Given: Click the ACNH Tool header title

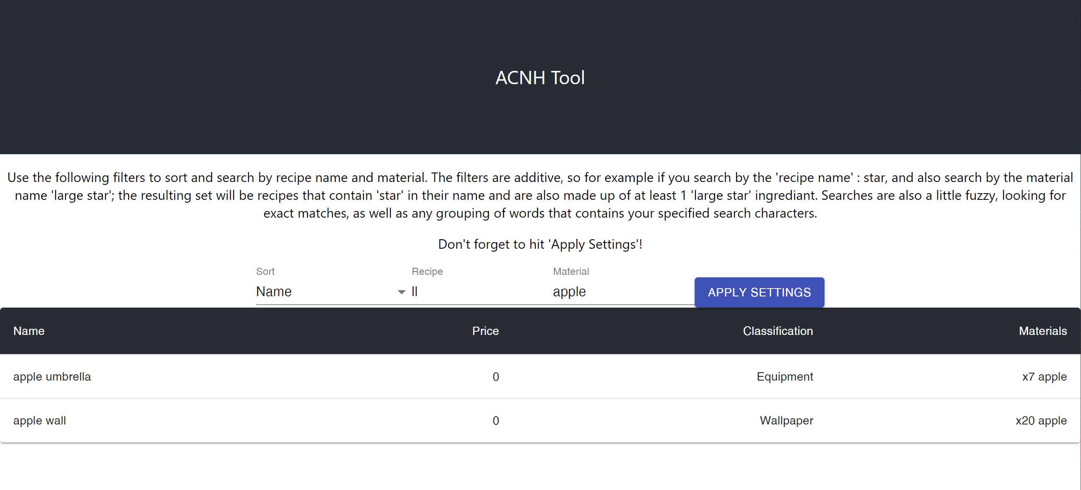Looking at the screenshot, I should click(x=540, y=78).
